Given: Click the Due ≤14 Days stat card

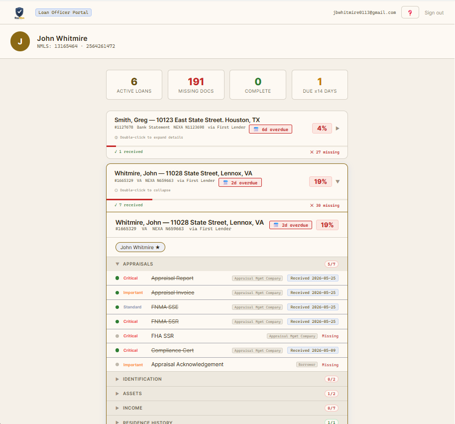Looking at the screenshot, I should pos(320,85).
